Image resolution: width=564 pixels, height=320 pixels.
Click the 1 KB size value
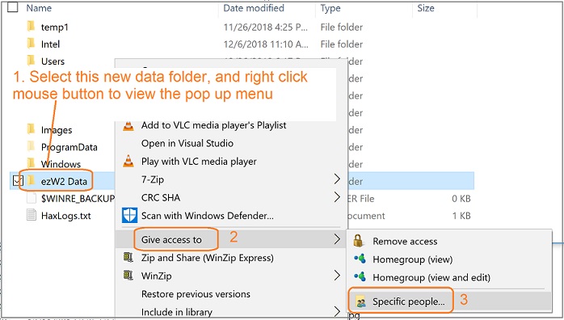point(461,216)
